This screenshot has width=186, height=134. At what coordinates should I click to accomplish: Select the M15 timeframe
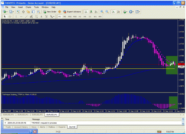pyautogui.click(x=70, y=17)
